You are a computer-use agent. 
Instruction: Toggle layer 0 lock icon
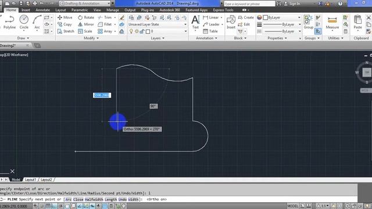(142, 31)
